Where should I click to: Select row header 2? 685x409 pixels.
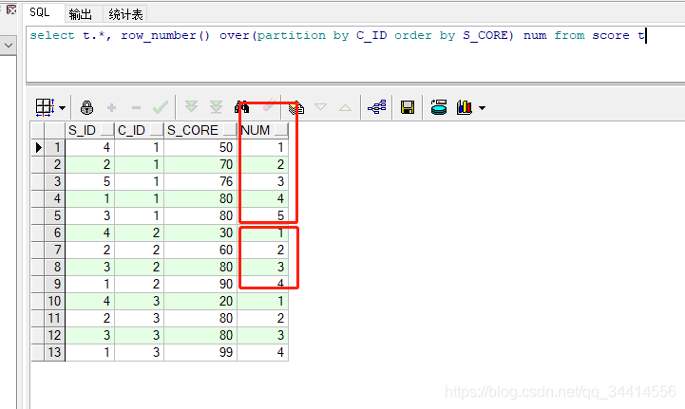pos(54,164)
